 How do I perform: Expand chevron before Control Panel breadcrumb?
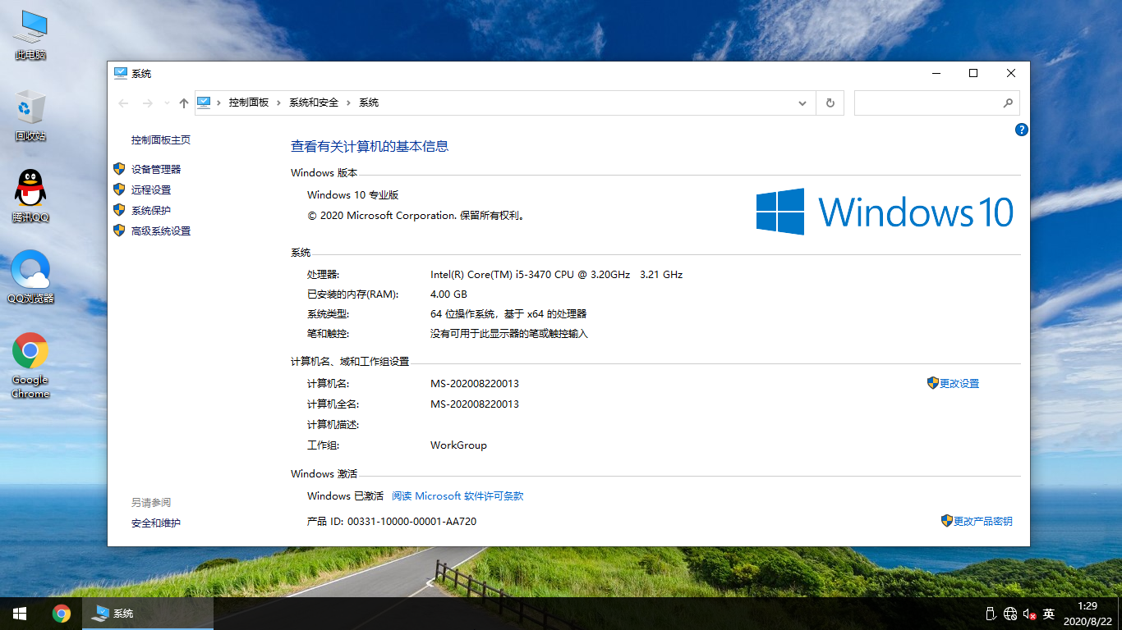pyautogui.click(x=219, y=103)
